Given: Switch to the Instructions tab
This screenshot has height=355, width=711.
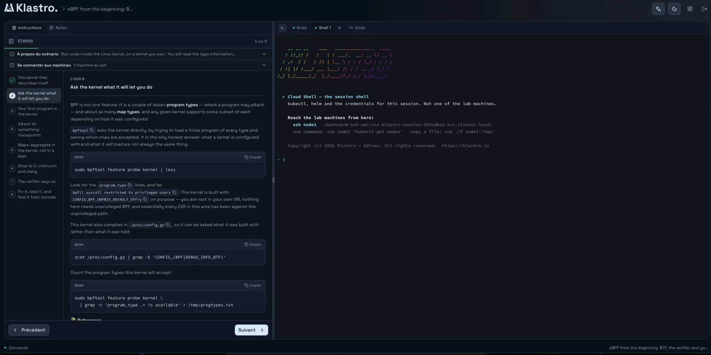Looking at the screenshot, I should click(27, 28).
